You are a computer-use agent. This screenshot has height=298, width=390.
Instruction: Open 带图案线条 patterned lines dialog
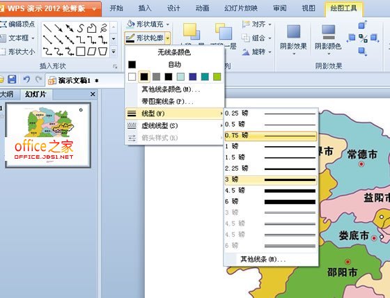pyautogui.click(x=174, y=102)
